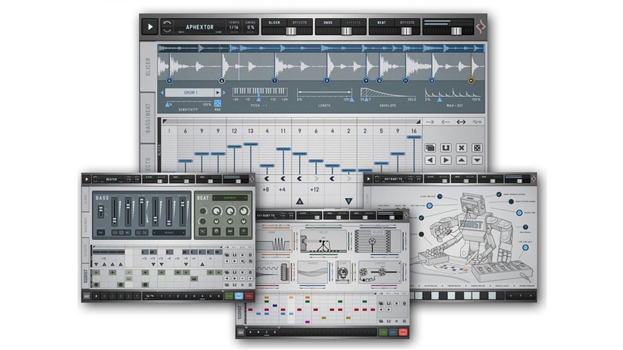Open the Beat kit selector in Beater window
The width and height of the screenshot is (623, 350).
tap(230, 198)
